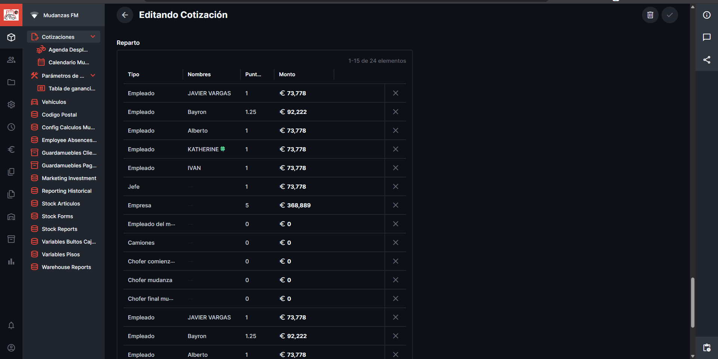Open the user account icon
This screenshot has height=359, width=718.
click(11, 348)
